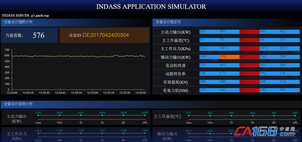Click the 2645 engine speed segment
The image size is (302, 142).
290,65
